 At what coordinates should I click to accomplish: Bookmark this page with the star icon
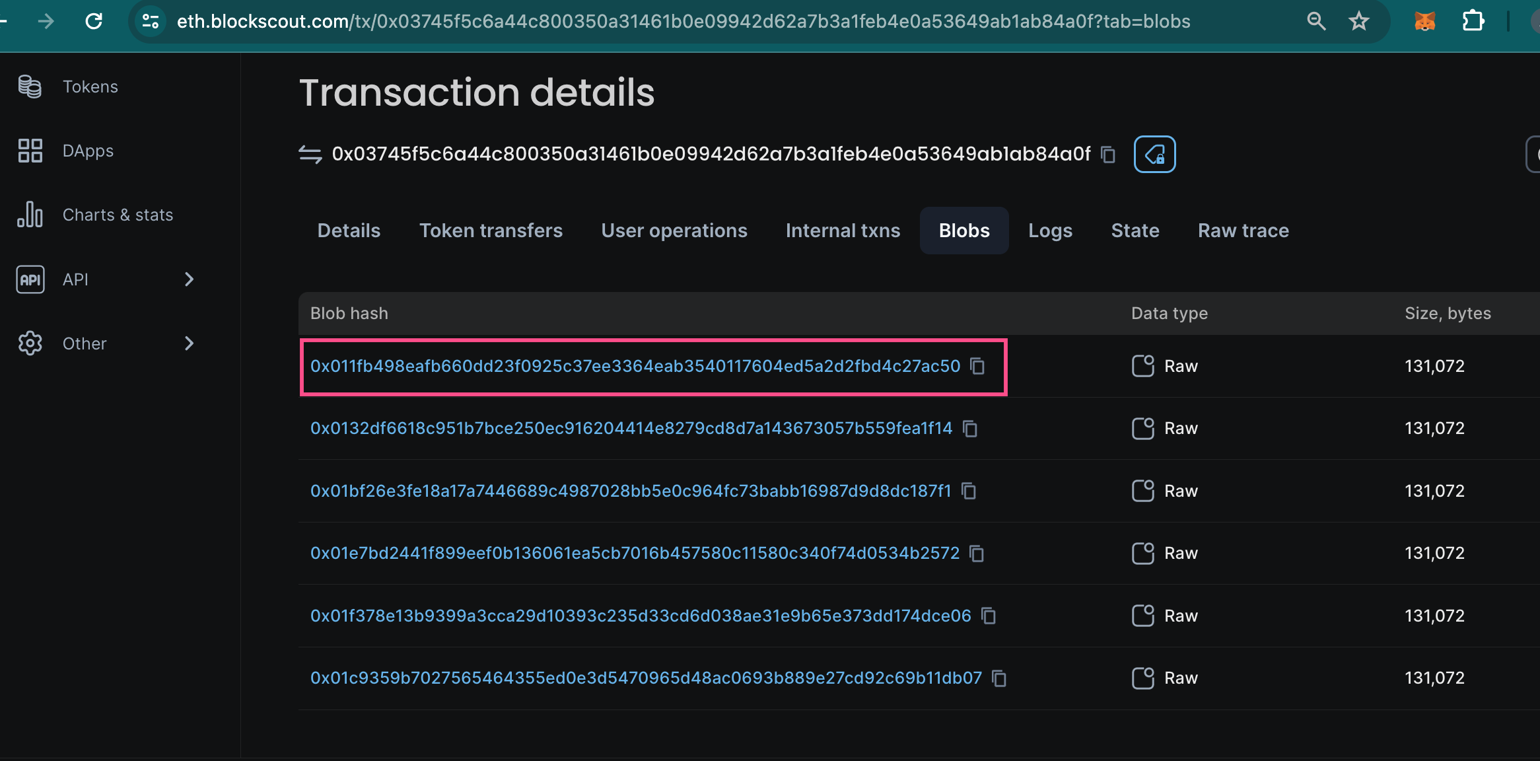(x=1358, y=21)
